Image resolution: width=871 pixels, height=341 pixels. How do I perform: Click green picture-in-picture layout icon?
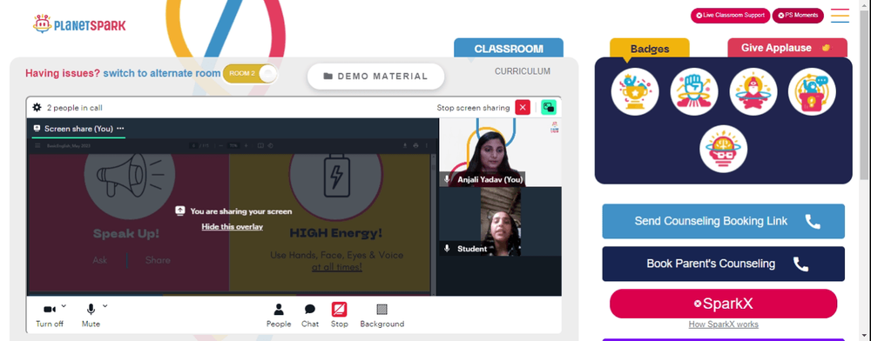[x=549, y=108]
